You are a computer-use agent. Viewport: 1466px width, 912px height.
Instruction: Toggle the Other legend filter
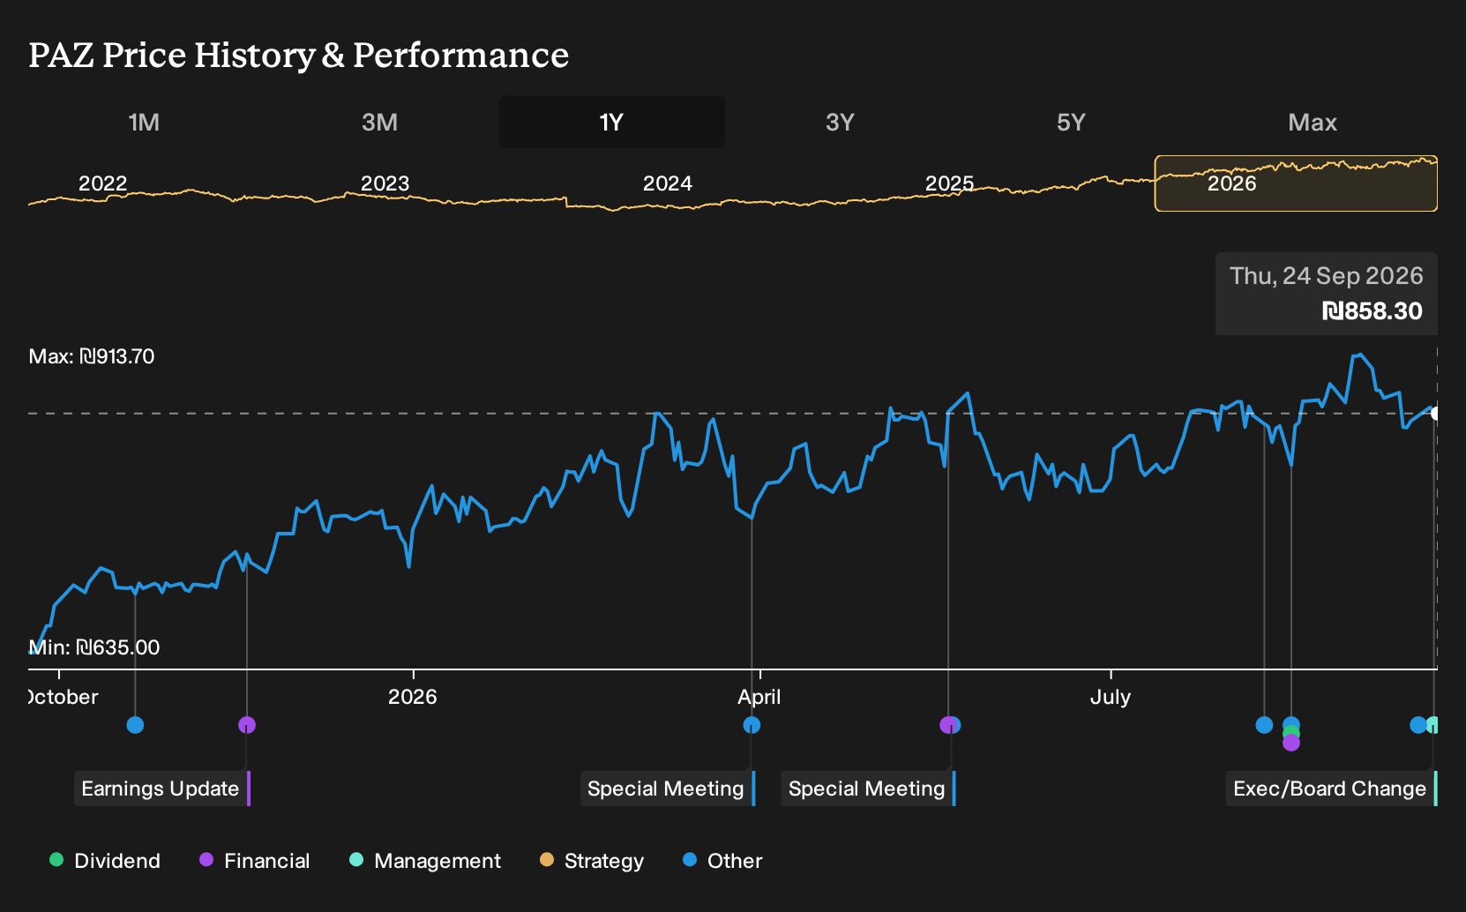(x=722, y=861)
